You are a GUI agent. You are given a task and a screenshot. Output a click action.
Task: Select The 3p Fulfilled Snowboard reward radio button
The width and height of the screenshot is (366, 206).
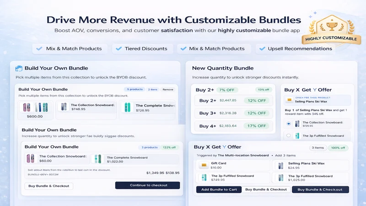289,136
